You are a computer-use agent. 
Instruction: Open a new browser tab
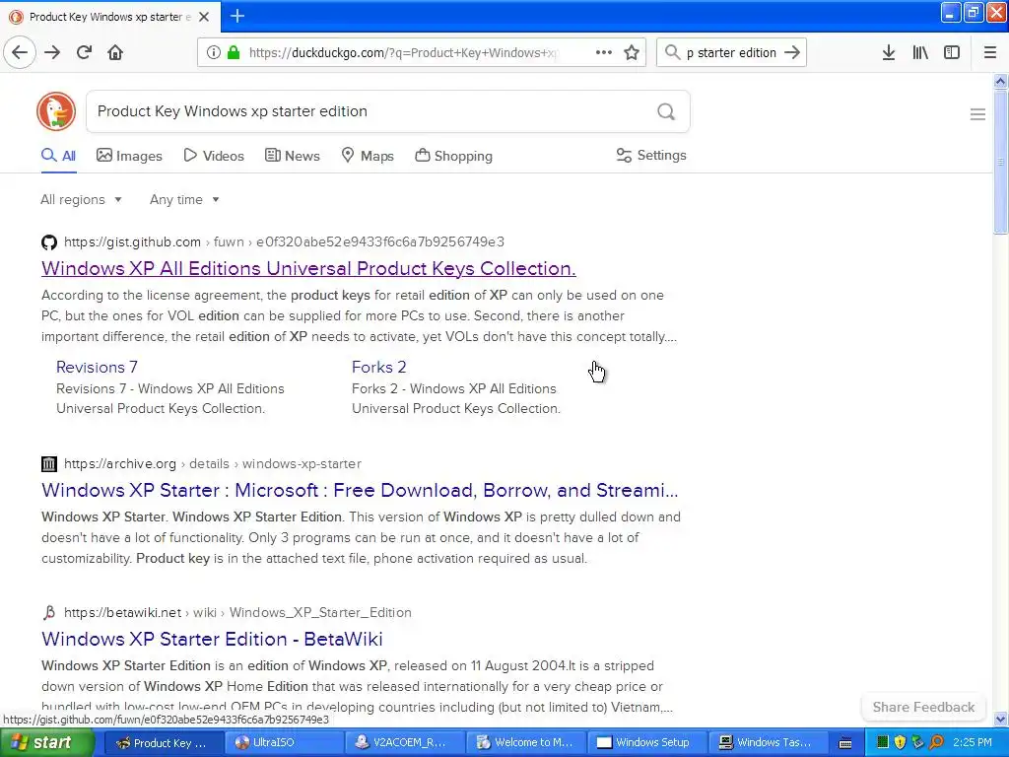coord(237,16)
